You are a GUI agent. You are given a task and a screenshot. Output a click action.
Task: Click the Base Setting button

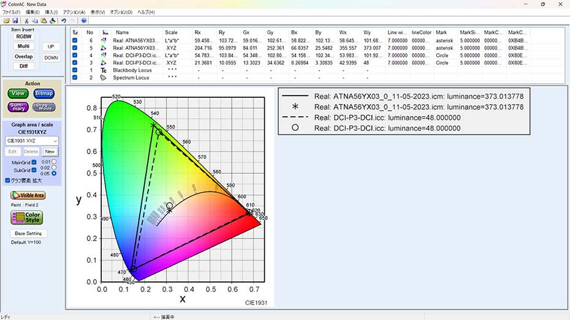click(x=28, y=233)
